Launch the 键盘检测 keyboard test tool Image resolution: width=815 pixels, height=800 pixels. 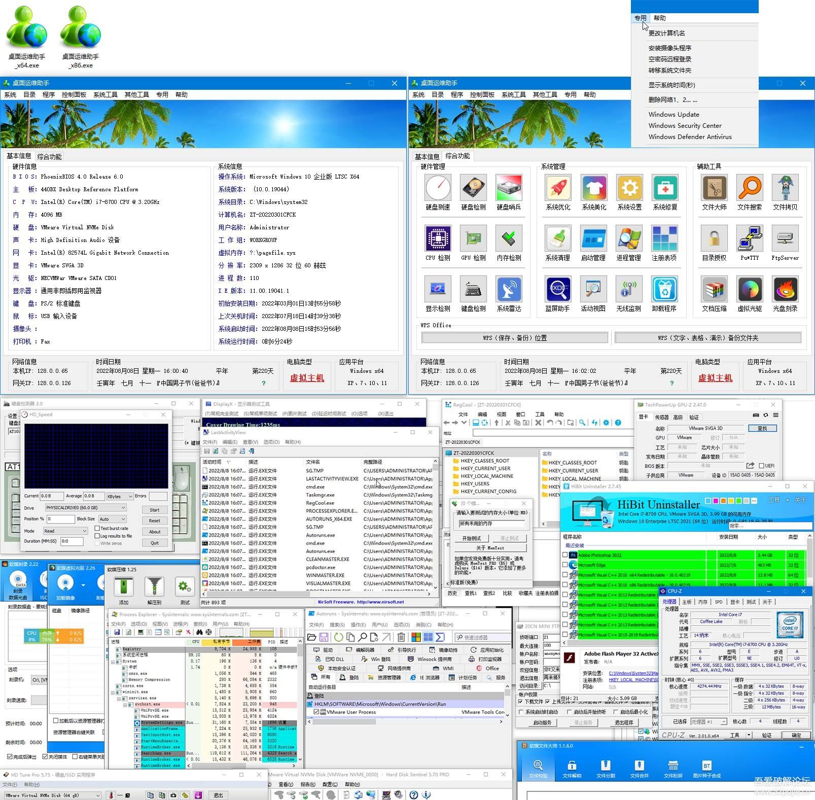473,289
